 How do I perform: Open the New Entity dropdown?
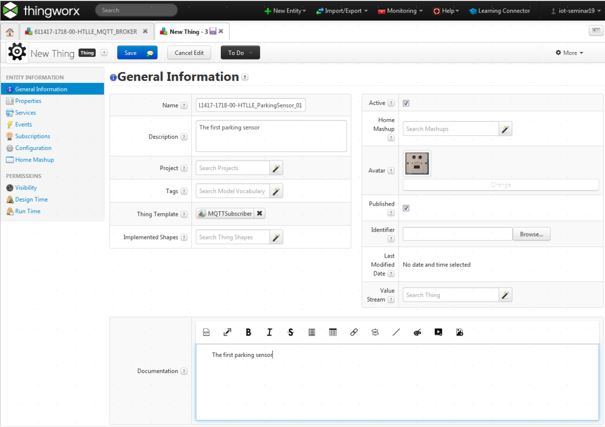285,10
